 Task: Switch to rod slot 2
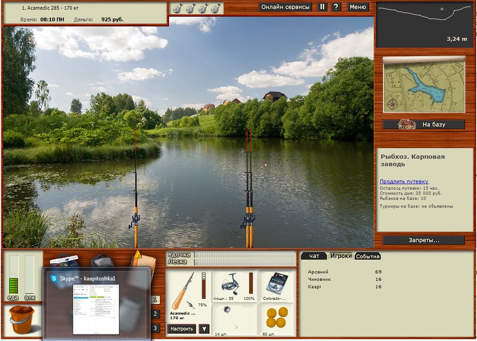156,314
